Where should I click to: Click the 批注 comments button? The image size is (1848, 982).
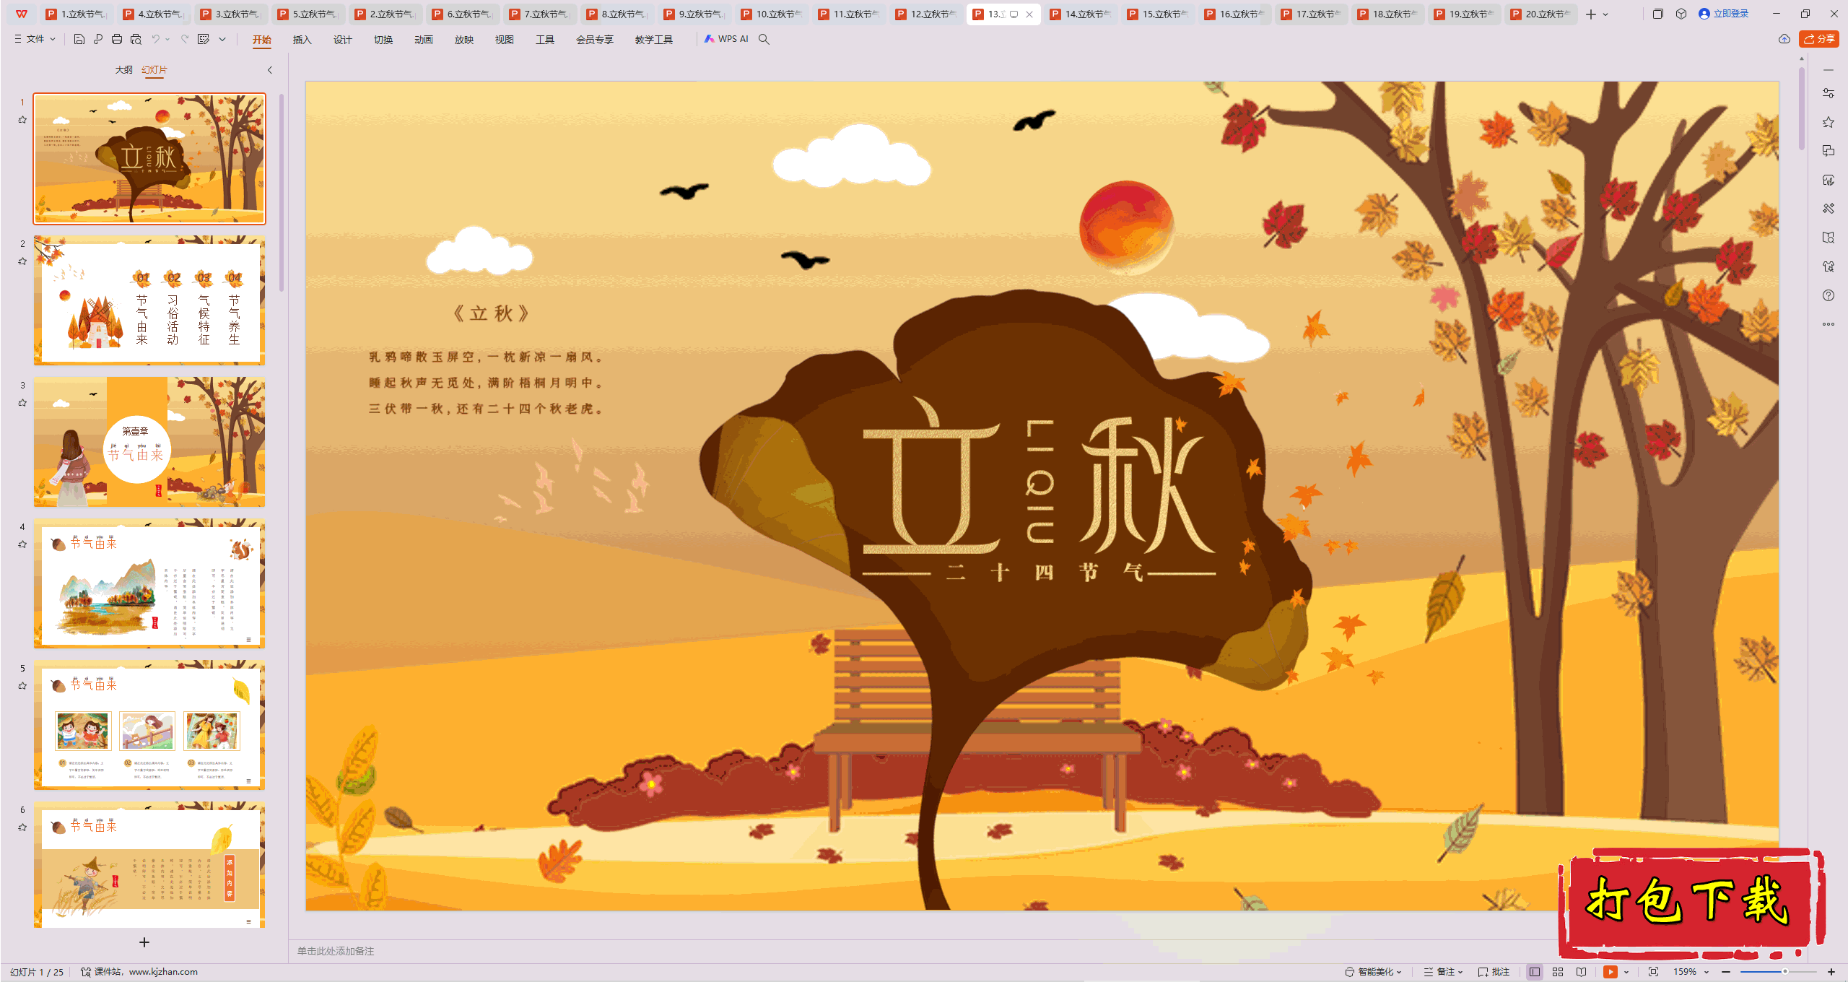1494,972
